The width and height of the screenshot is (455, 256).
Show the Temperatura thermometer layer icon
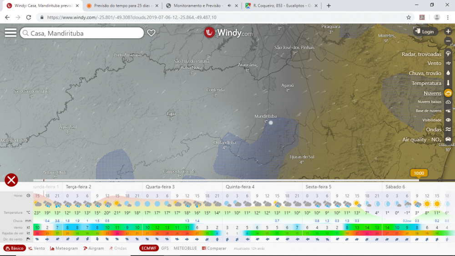click(448, 83)
